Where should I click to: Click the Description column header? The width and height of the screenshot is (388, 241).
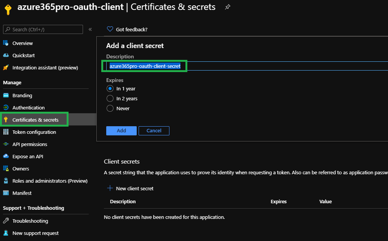point(123,202)
